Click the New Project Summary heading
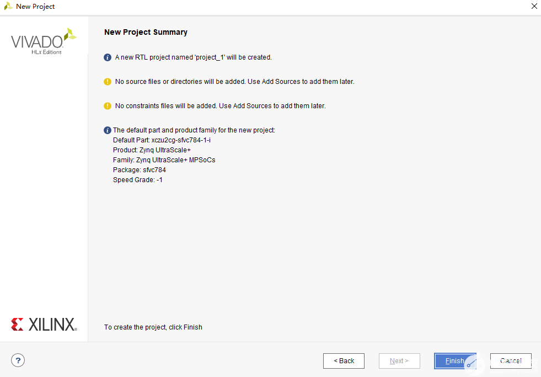Screen dimensions: 541x377 tap(146, 32)
